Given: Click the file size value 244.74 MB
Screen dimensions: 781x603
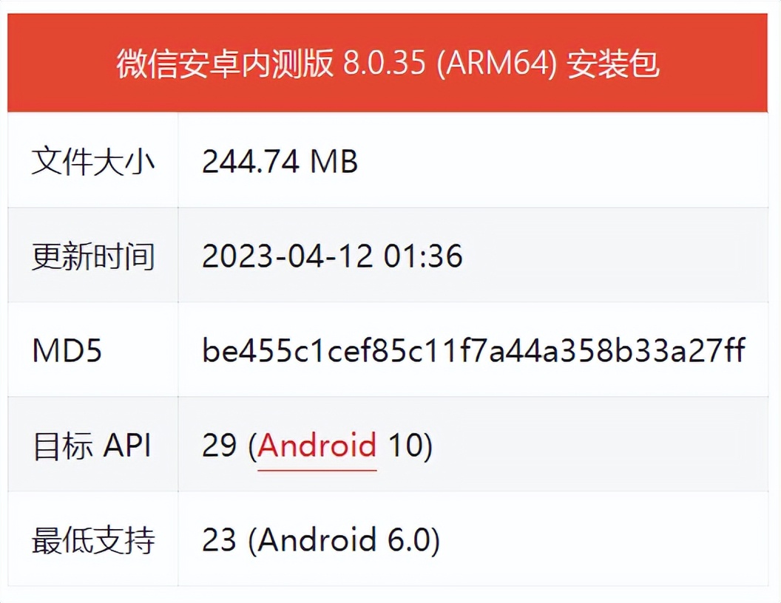Looking at the screenshot, I should click(x=280, y=161).
